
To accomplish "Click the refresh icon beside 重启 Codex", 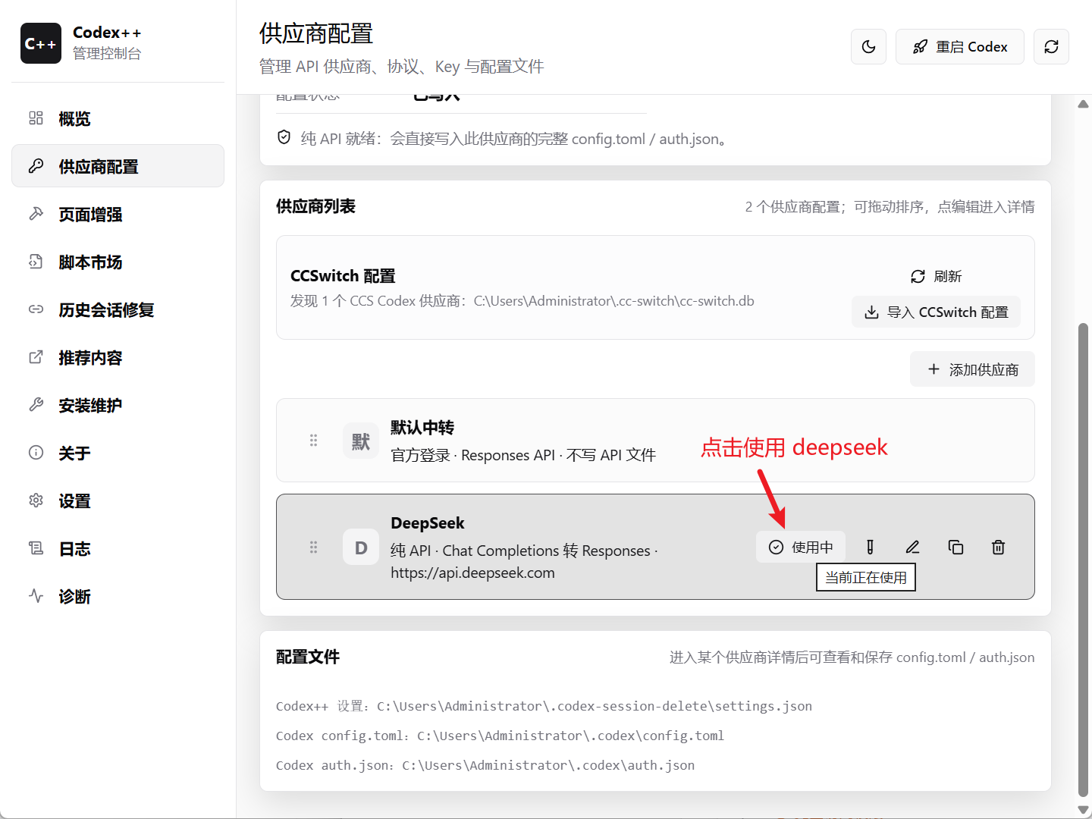I will 1052,47.
